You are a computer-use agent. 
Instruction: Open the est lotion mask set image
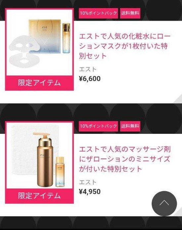(x=39, y=43)
